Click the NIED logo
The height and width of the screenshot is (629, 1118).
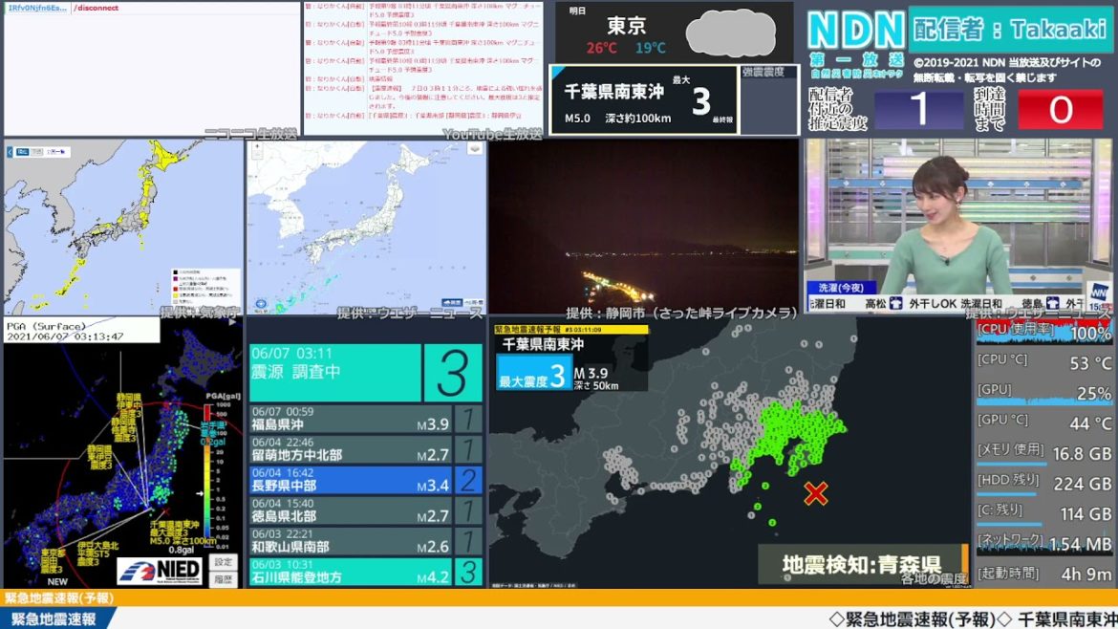[x=160, y=571]
